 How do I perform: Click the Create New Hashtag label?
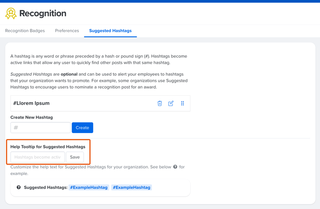click(x=32, y=117)
